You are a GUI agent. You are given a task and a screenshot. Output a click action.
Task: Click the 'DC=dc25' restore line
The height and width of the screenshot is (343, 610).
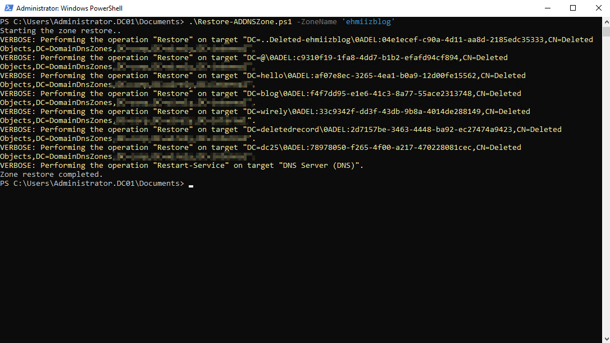[261, 148]
